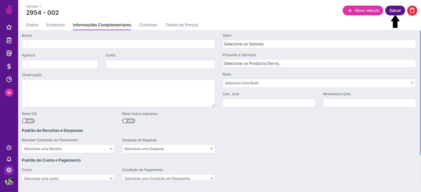
Task: Open the Selecione uma conta dropdown
Action: pos(68,177)
